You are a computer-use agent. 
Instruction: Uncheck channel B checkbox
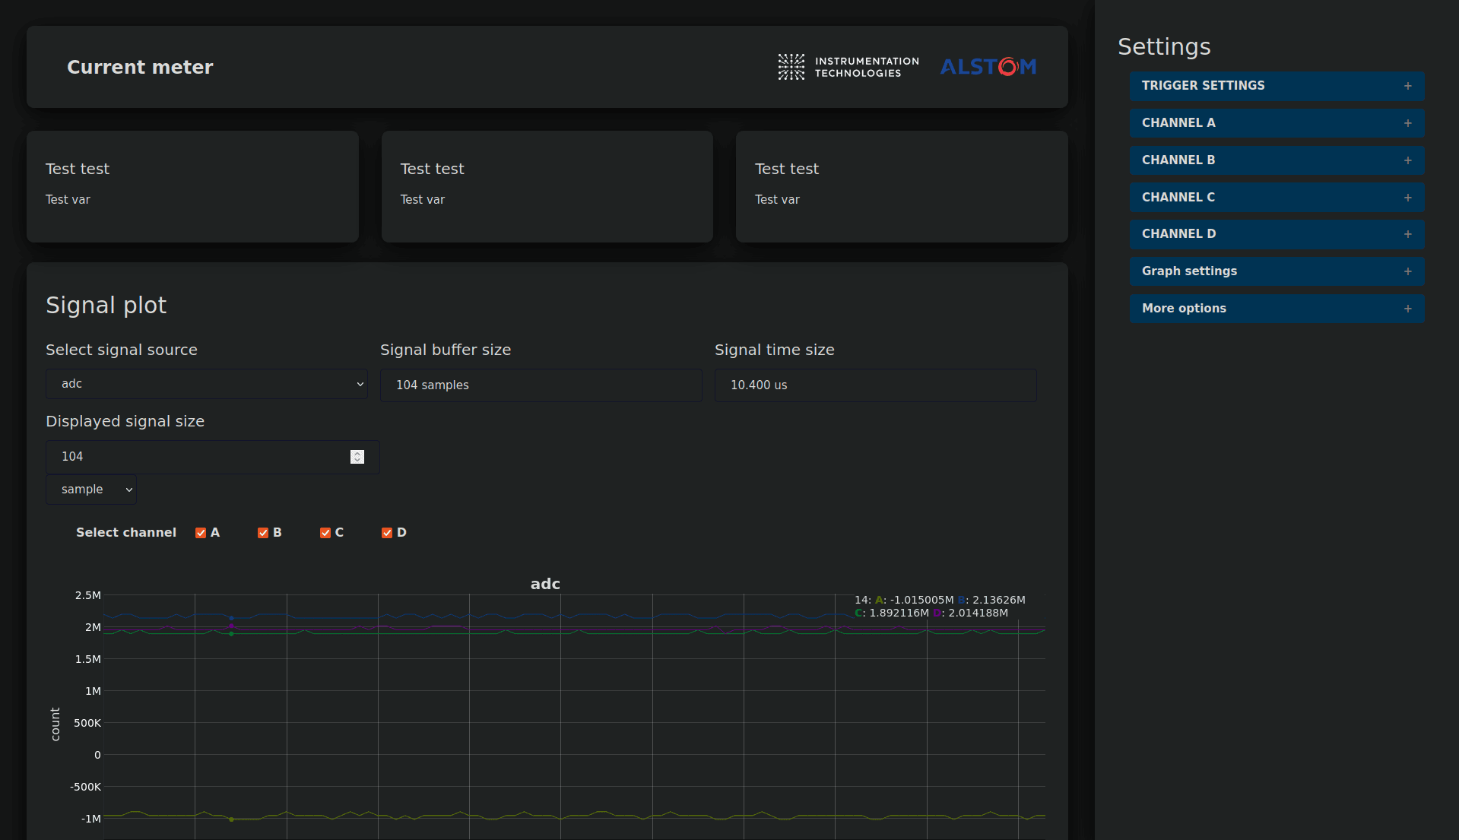pyautogui.click(x=263, y=533)
